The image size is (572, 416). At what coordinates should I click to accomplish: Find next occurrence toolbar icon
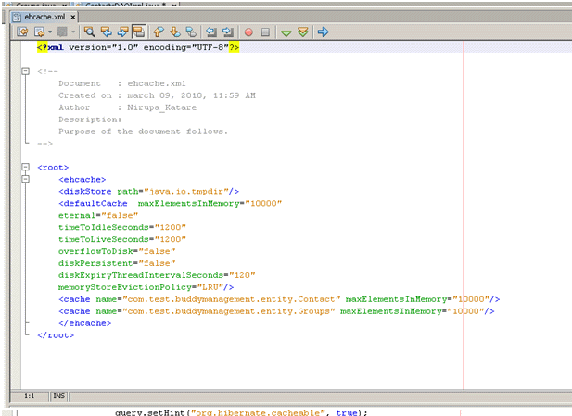(x=122, y=32)
